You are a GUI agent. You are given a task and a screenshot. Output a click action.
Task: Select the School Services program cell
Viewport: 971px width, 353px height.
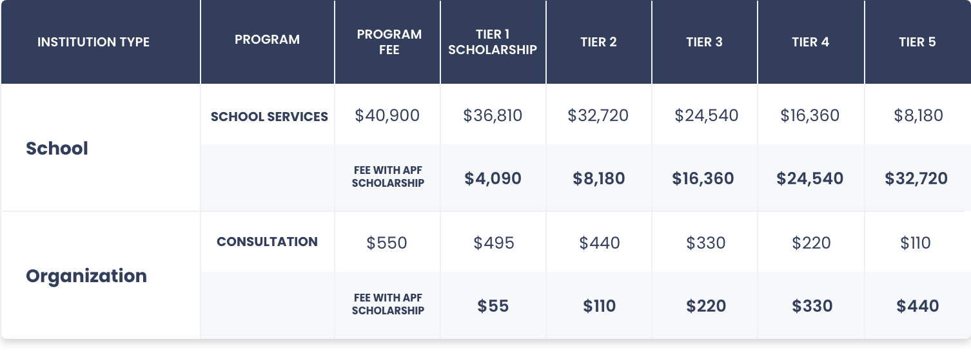click(270, 117)
